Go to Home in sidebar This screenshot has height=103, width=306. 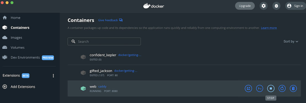tap(15, 18)
